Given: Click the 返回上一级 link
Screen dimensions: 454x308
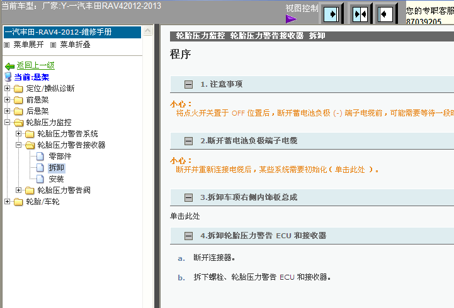Looking at the screenshot, I should 36,65.
